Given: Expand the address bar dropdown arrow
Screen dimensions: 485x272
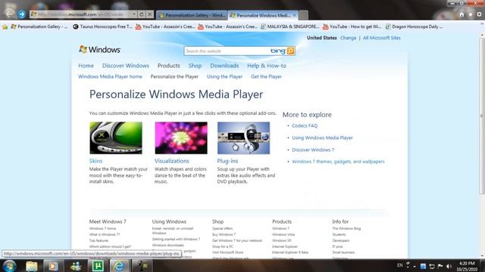Looking at the screenshot, I should tap(134, 14).
